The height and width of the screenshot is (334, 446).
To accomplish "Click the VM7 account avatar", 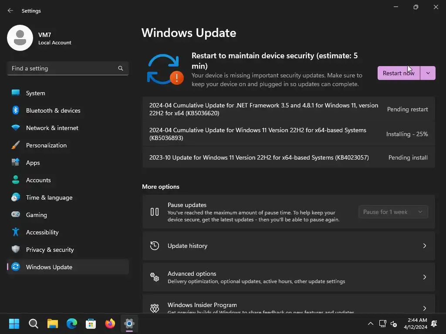I will pos(20,38).
